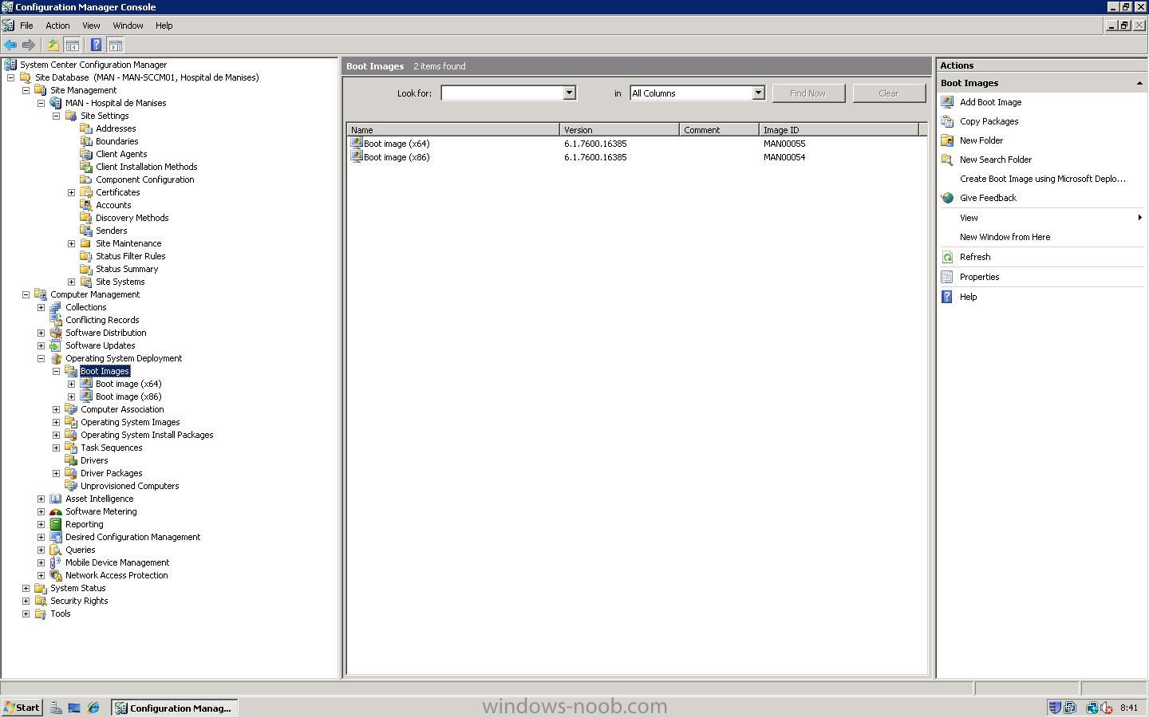The height and width of the screenshot is (718, 1149).
Task: Click the Internet Explorer quick launch icon
Action: [x=93, y=708]
